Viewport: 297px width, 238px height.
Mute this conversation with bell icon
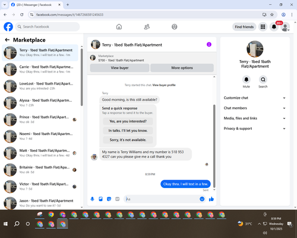[247, 80]
